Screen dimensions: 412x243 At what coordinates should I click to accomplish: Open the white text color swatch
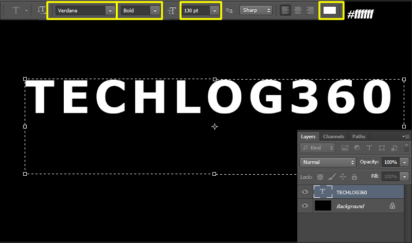[330, 10]
